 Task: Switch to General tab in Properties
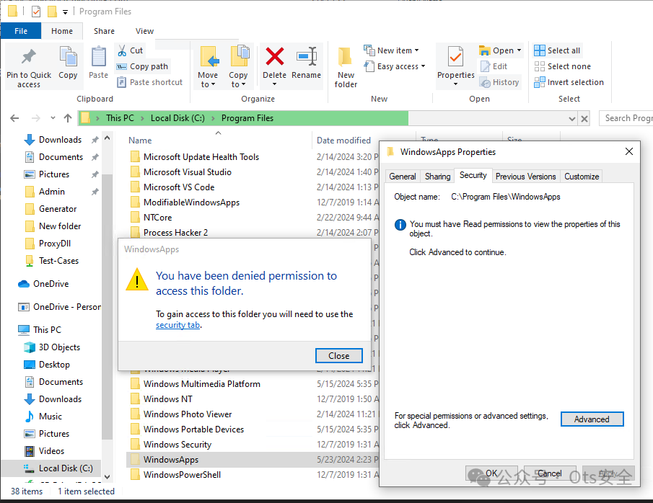pos(403,177)
